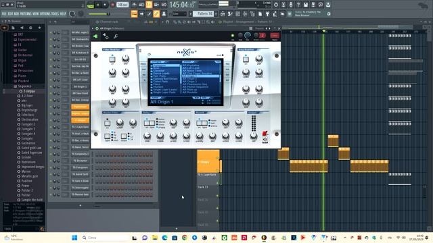Open Google Chrome from the taskbar

tap(185, 238)
